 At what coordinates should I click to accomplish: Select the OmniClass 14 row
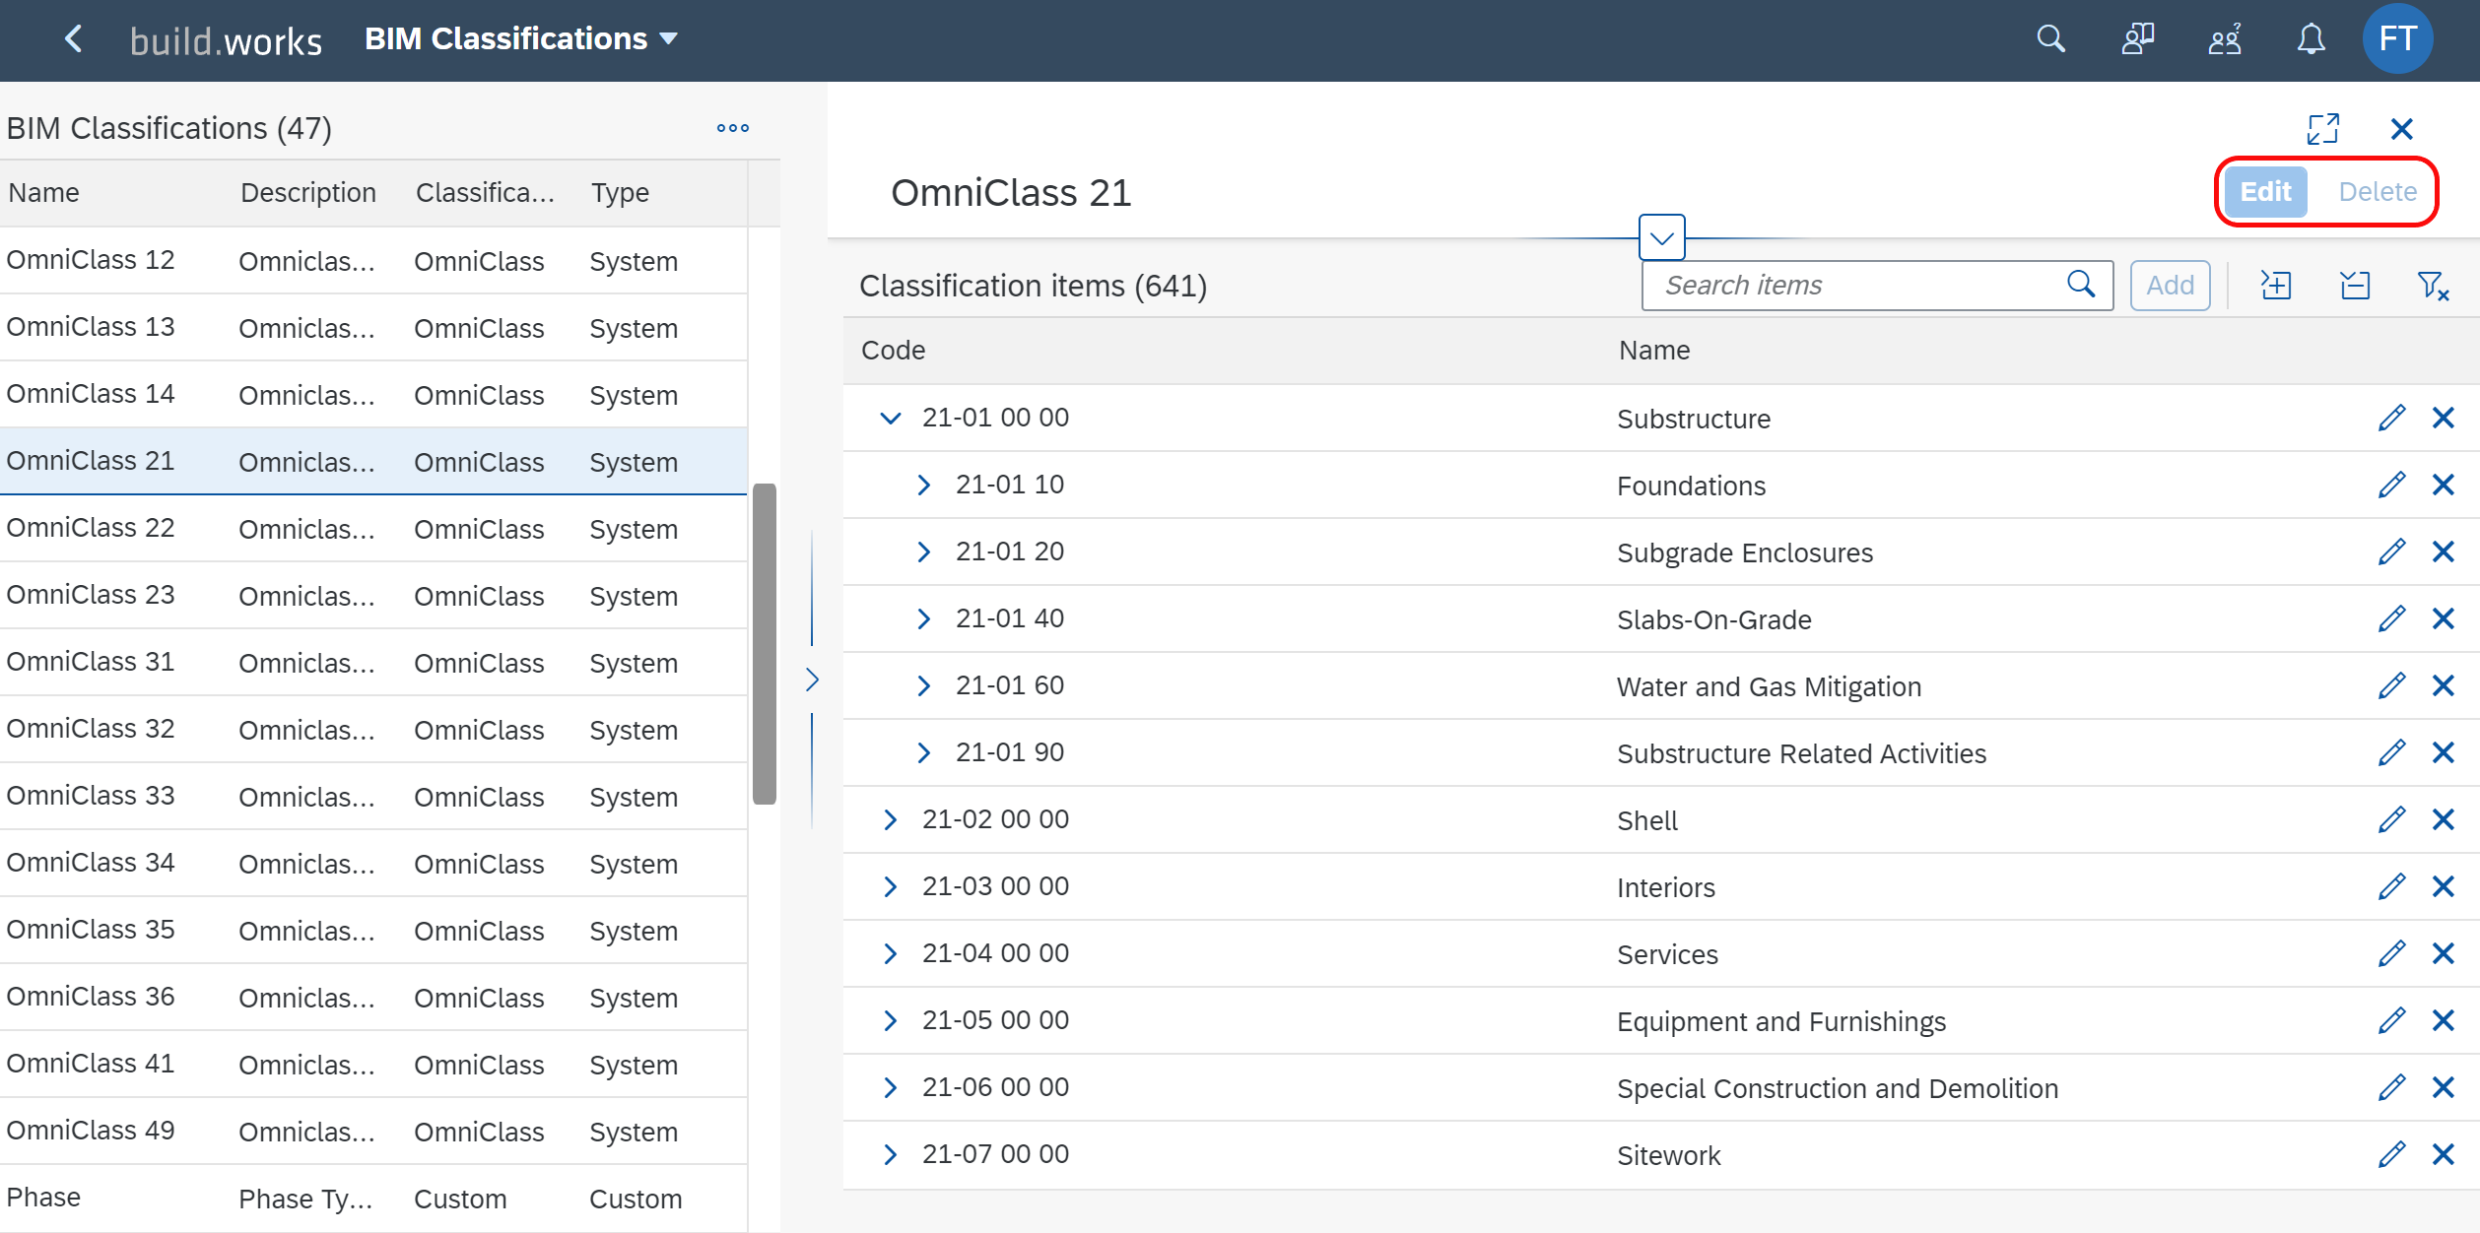click(373, 394)
